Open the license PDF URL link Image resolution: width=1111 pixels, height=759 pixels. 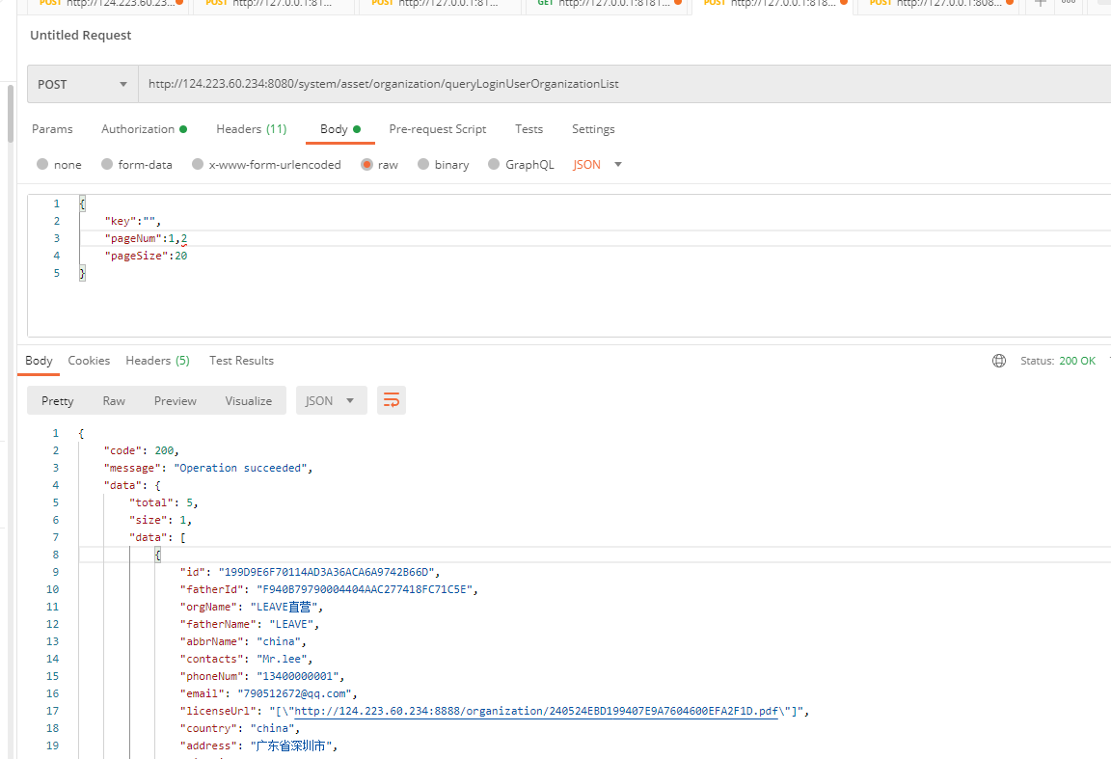click(535, 712)
